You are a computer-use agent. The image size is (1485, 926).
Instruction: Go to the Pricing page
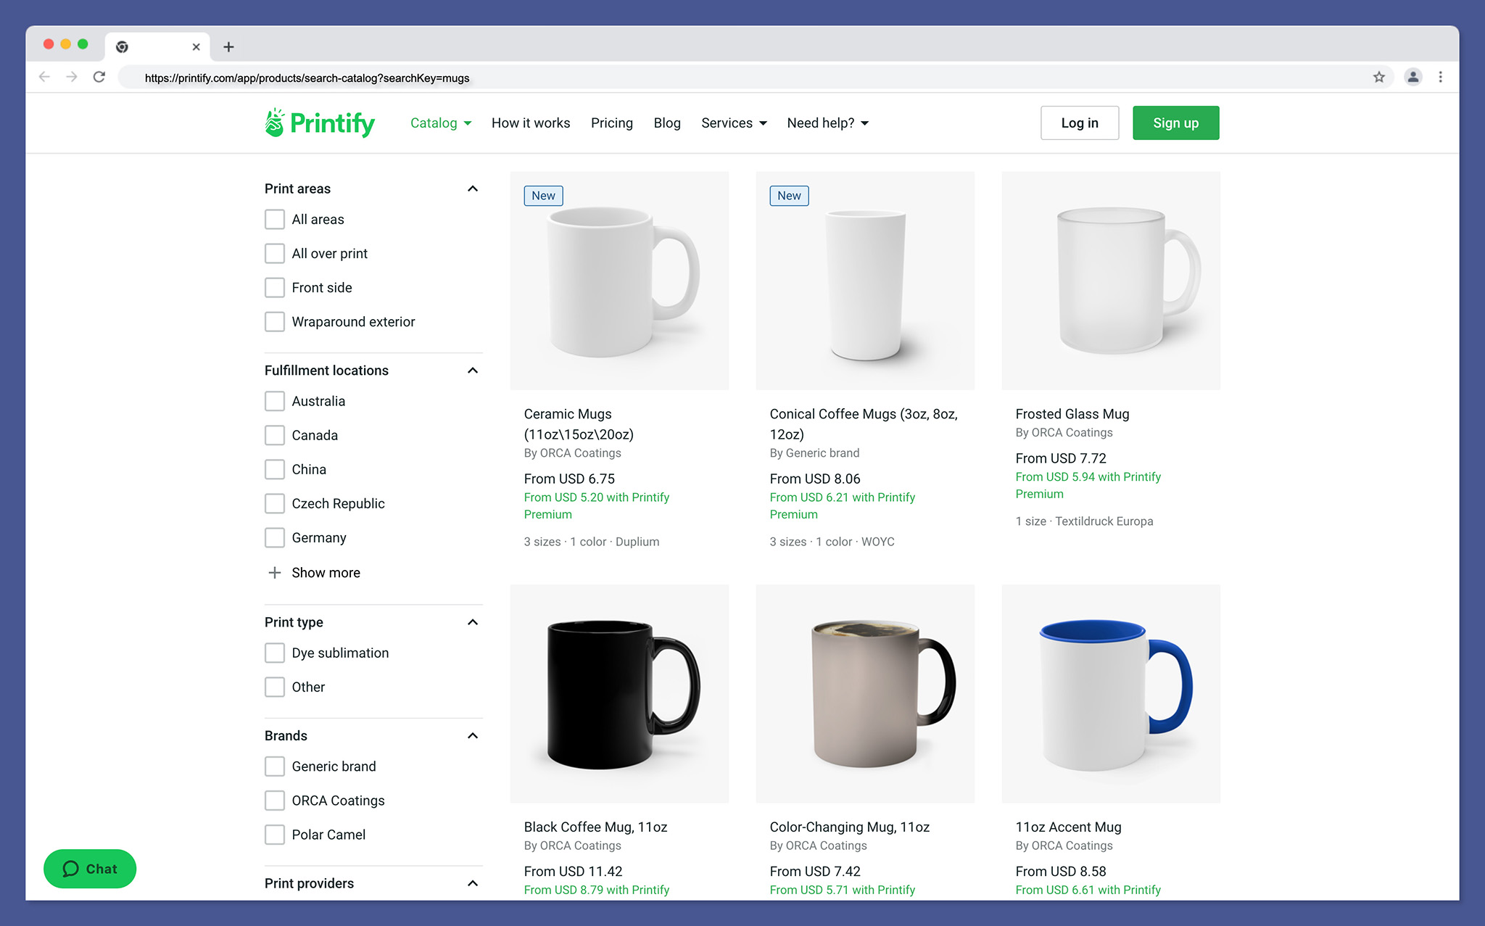(611, 123)
